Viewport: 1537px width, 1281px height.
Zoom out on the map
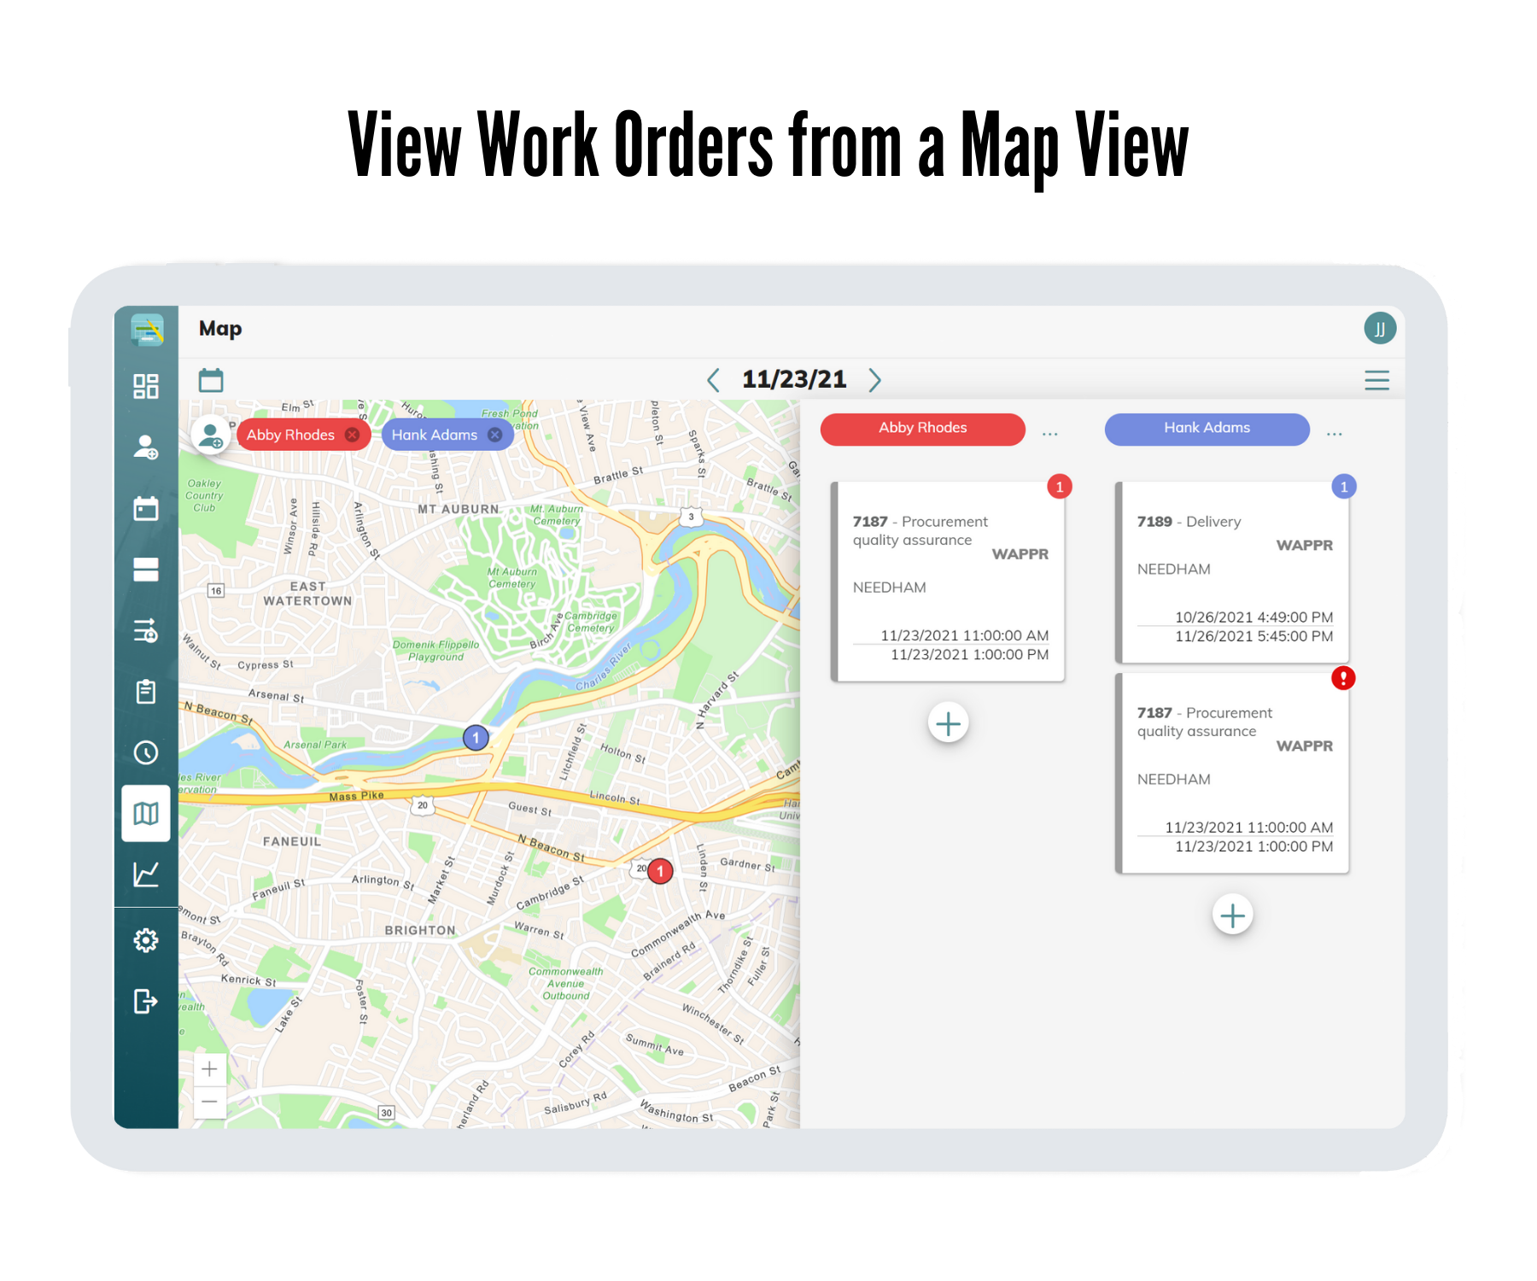(x=210, y=1102)
